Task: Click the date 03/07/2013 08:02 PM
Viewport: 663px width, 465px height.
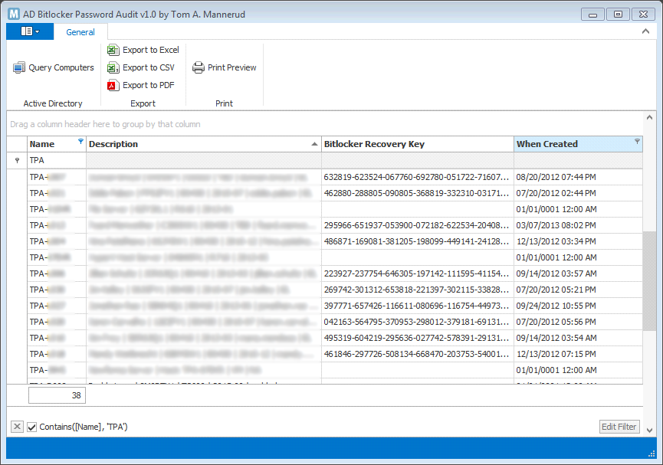Action: [556, 225]
